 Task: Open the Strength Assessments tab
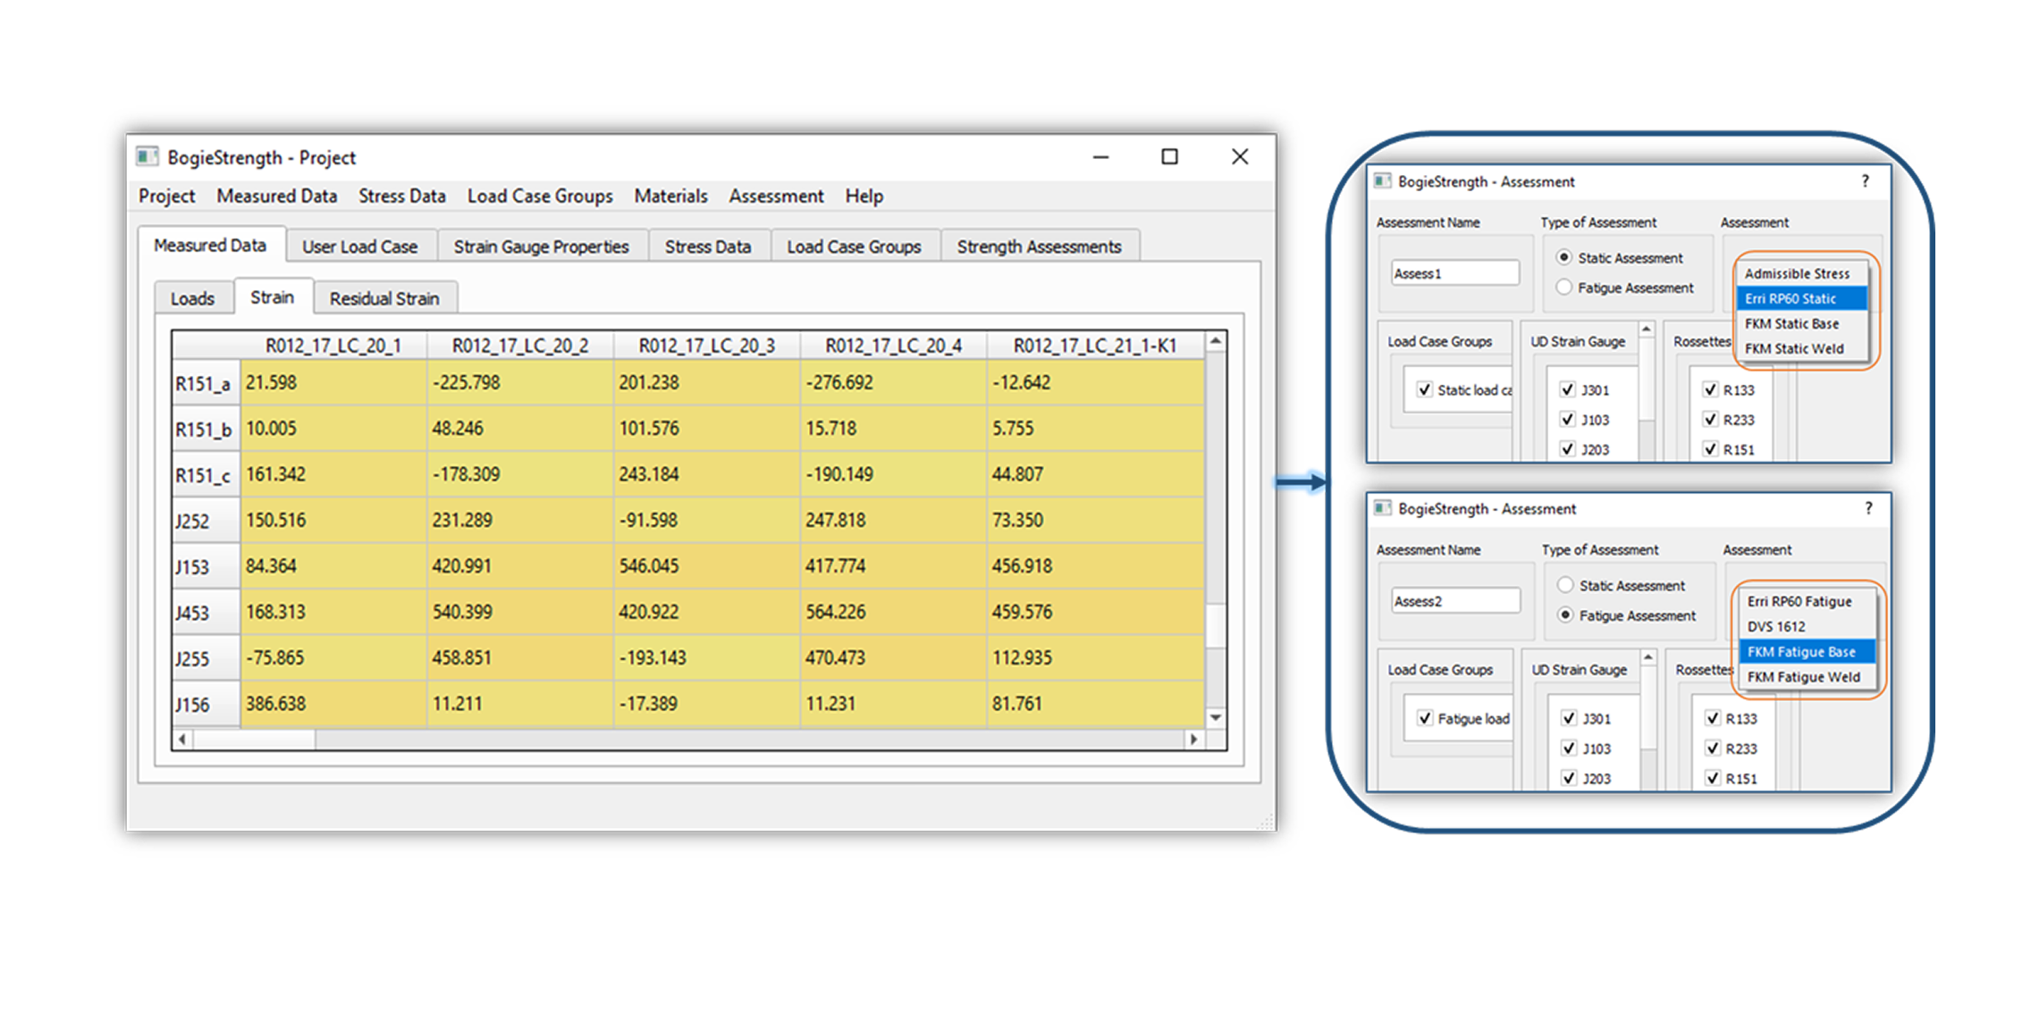1039,246
